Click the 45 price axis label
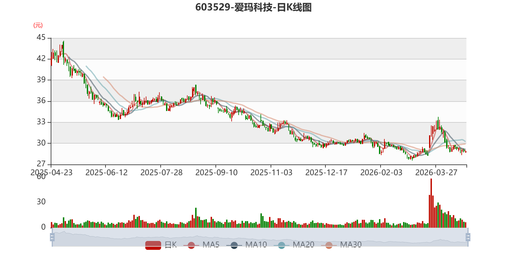 pyautogui.click(x=41, y=38)
